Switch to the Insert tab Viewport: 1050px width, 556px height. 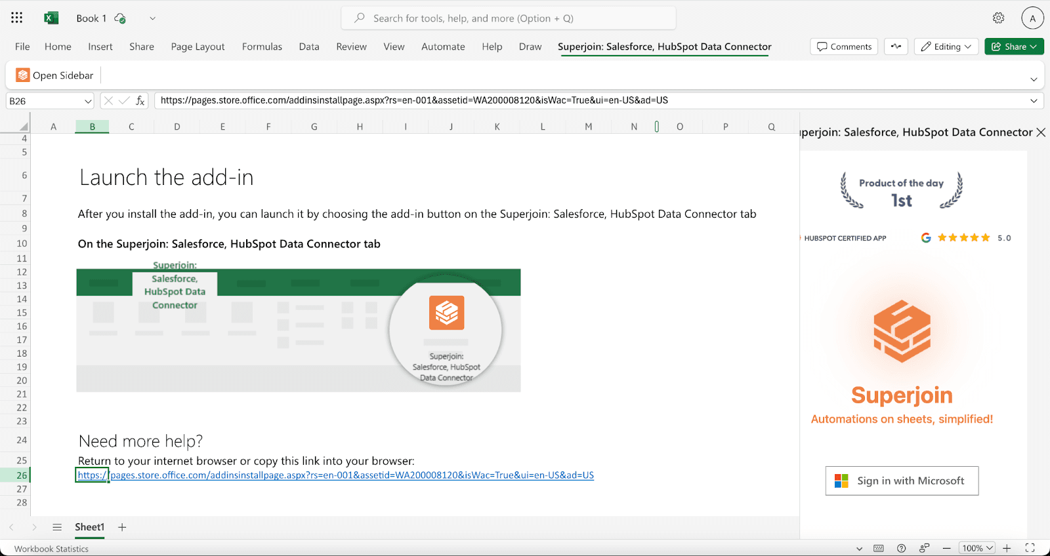coord(100,47)
